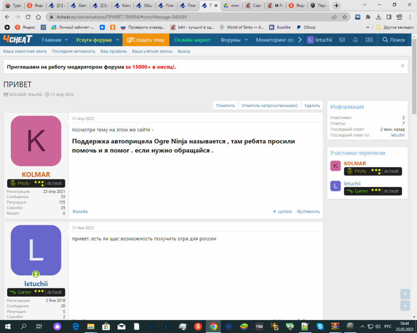Open the Онлайн маркет menu item
The image size is (417, 333).
[x=193, y=40]
